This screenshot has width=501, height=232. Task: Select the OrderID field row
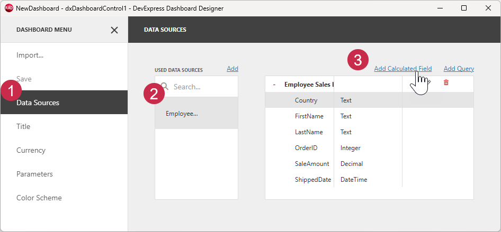369,148
